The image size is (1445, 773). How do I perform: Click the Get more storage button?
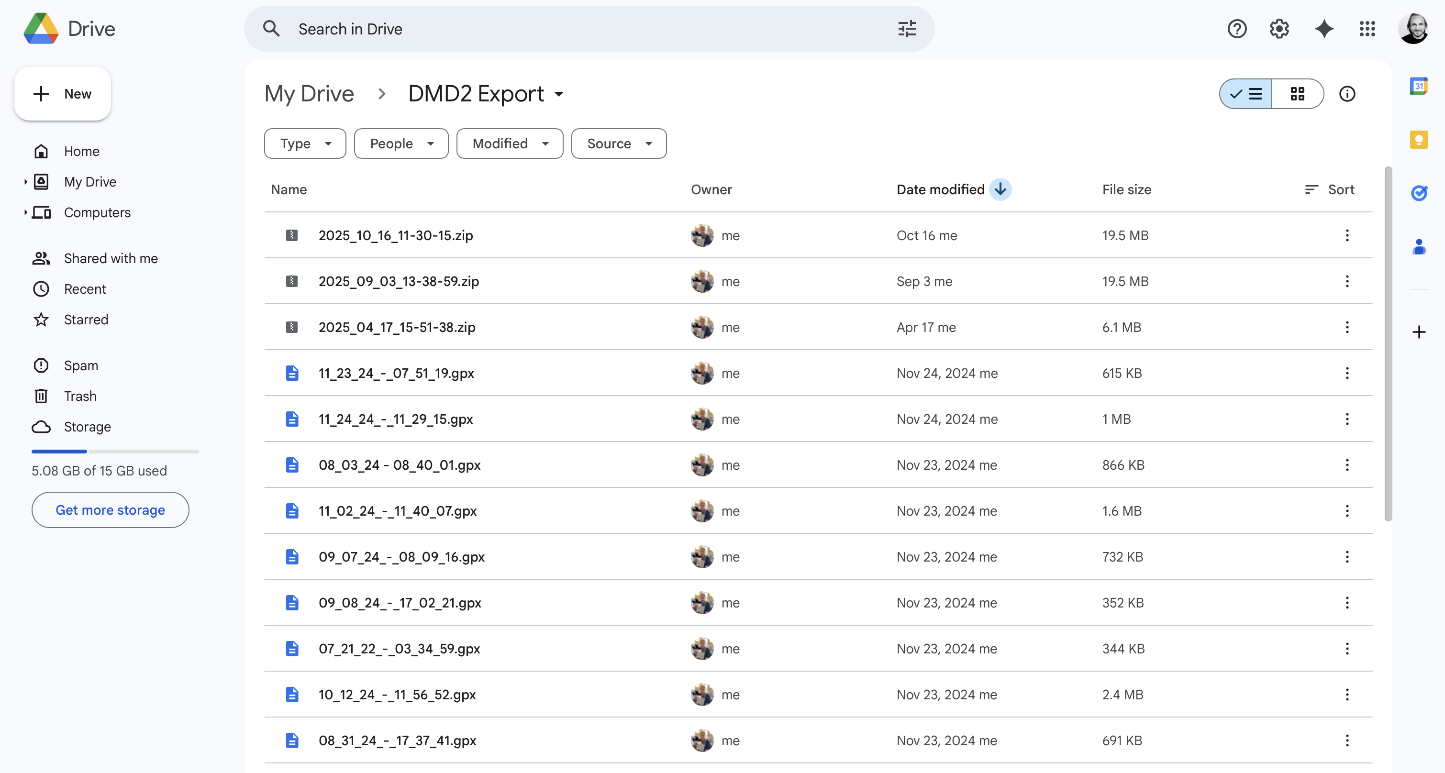[x=110, y=509]
